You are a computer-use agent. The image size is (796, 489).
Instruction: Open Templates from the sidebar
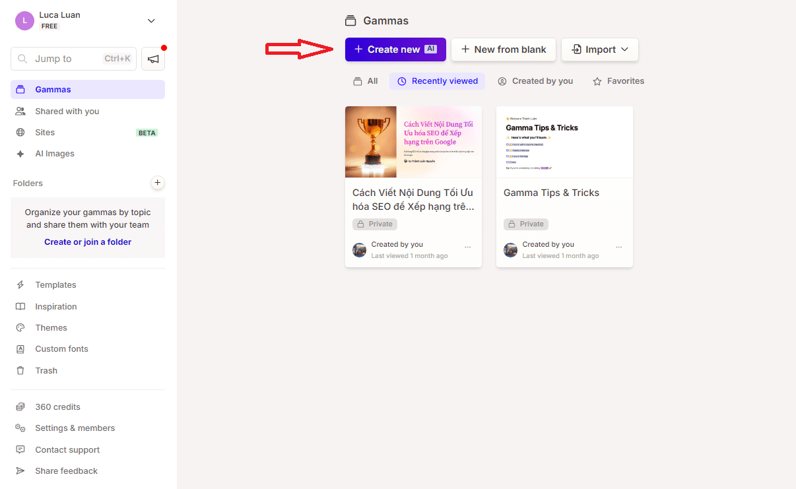(55, 285)
